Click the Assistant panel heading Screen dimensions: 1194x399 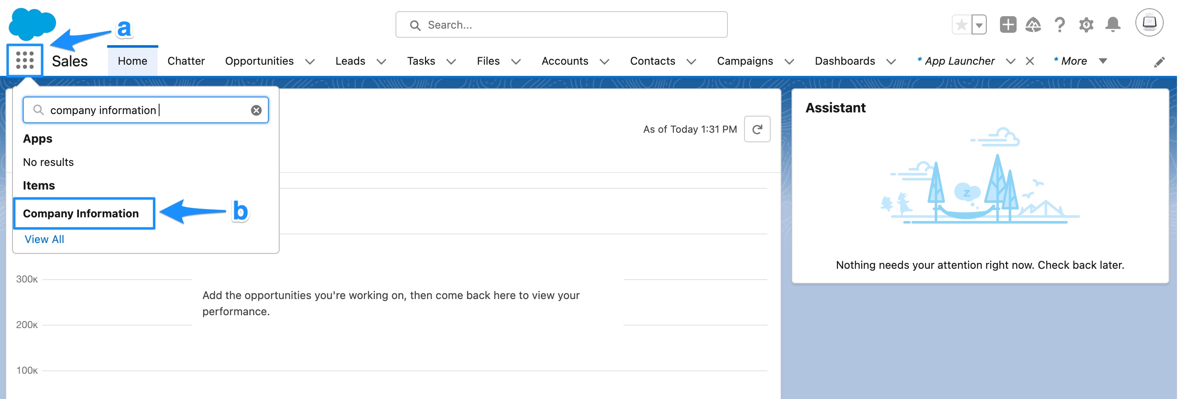(835, 108)
